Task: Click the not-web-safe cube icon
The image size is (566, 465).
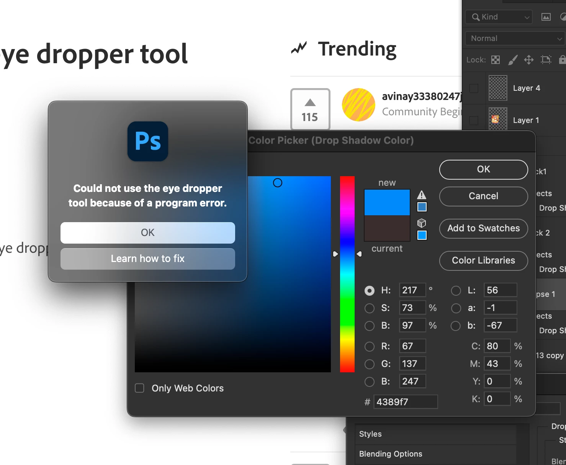Action: tap(422, 223)
